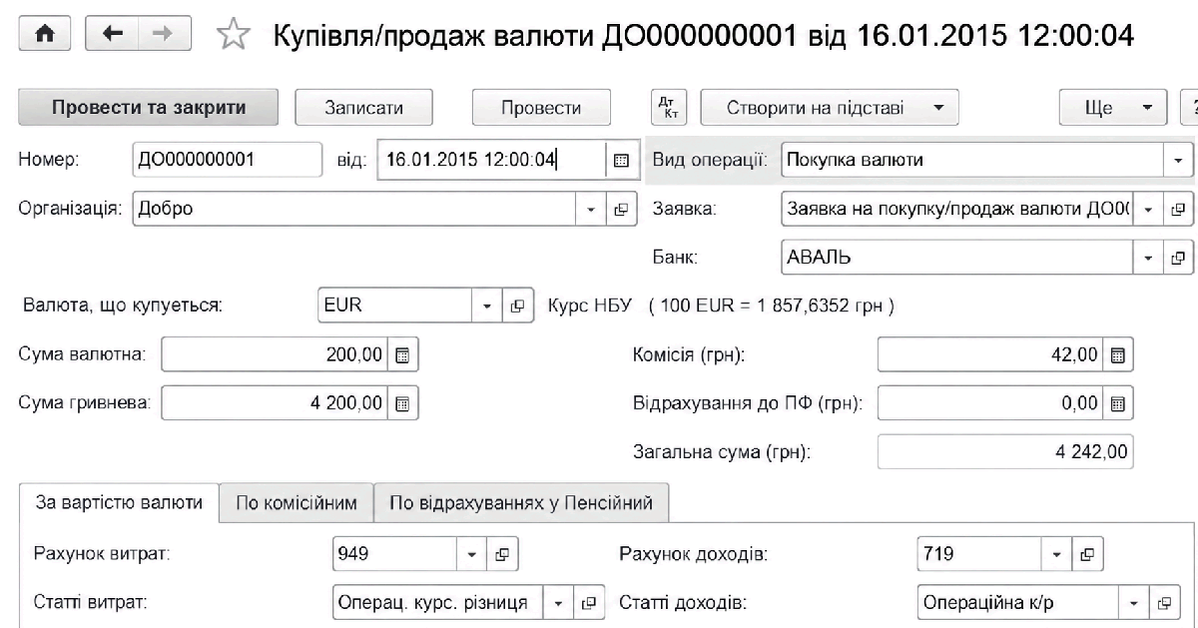Expand the Статті витрат dropdown
The width and height of the screenshot is (1198, 628).
[559, 603]
